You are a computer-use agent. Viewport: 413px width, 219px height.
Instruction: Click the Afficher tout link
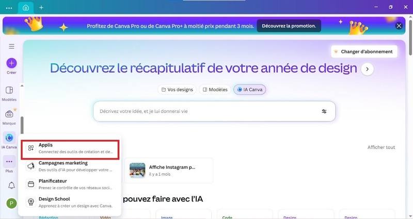pos(381,147)
